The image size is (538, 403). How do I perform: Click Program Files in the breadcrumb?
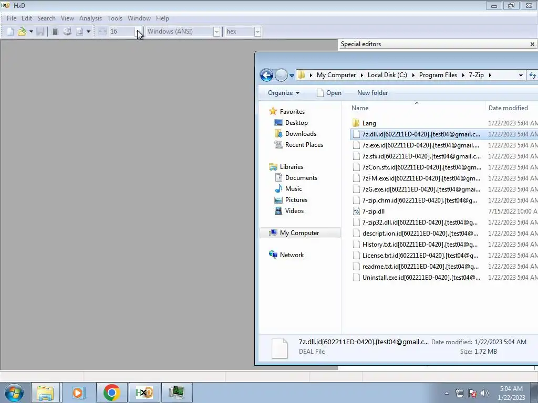438,75
